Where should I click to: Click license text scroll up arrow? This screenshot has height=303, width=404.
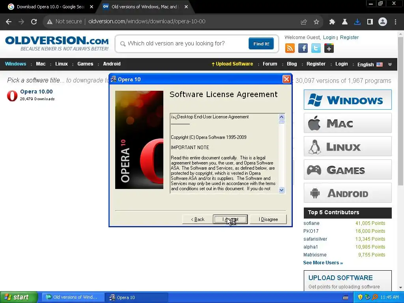(281, 117)
